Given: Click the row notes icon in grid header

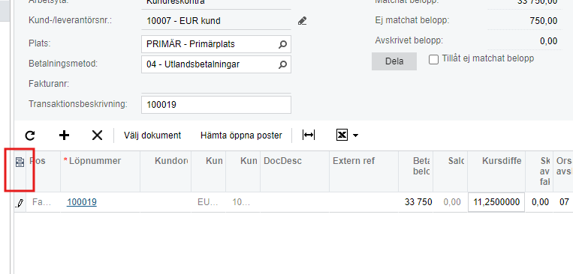Looking at the screenshot, I should tap(20, 162).
